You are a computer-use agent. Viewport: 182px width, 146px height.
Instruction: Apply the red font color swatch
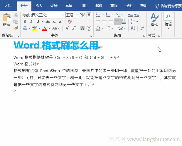44,29
